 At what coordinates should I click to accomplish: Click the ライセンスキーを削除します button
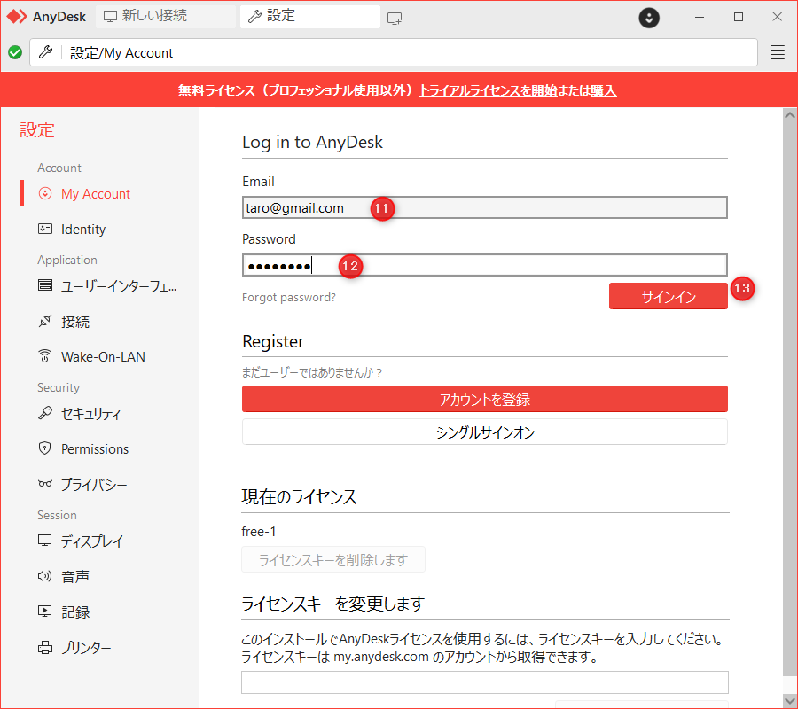tap(333, 559)
